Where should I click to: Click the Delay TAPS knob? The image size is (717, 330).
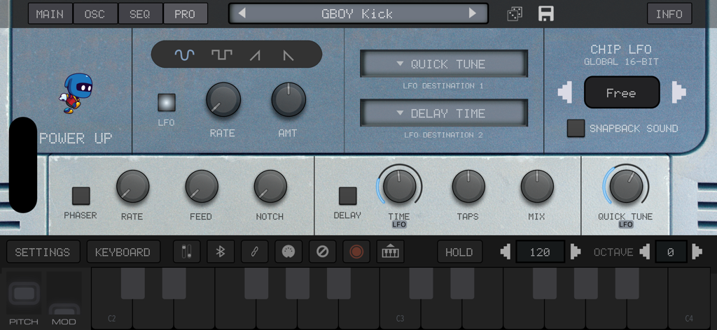point(468,186)
